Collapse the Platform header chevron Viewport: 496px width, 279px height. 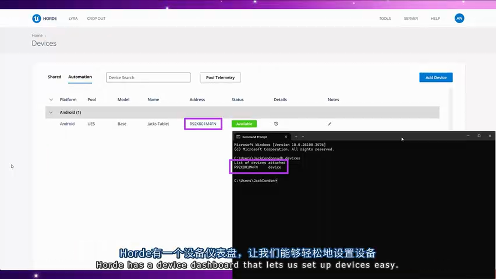pos(51,100)
